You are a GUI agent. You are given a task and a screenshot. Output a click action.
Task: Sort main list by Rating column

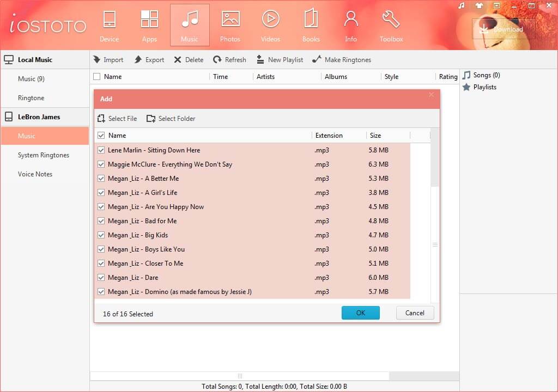pyautogui.click(x=448, y=76)
